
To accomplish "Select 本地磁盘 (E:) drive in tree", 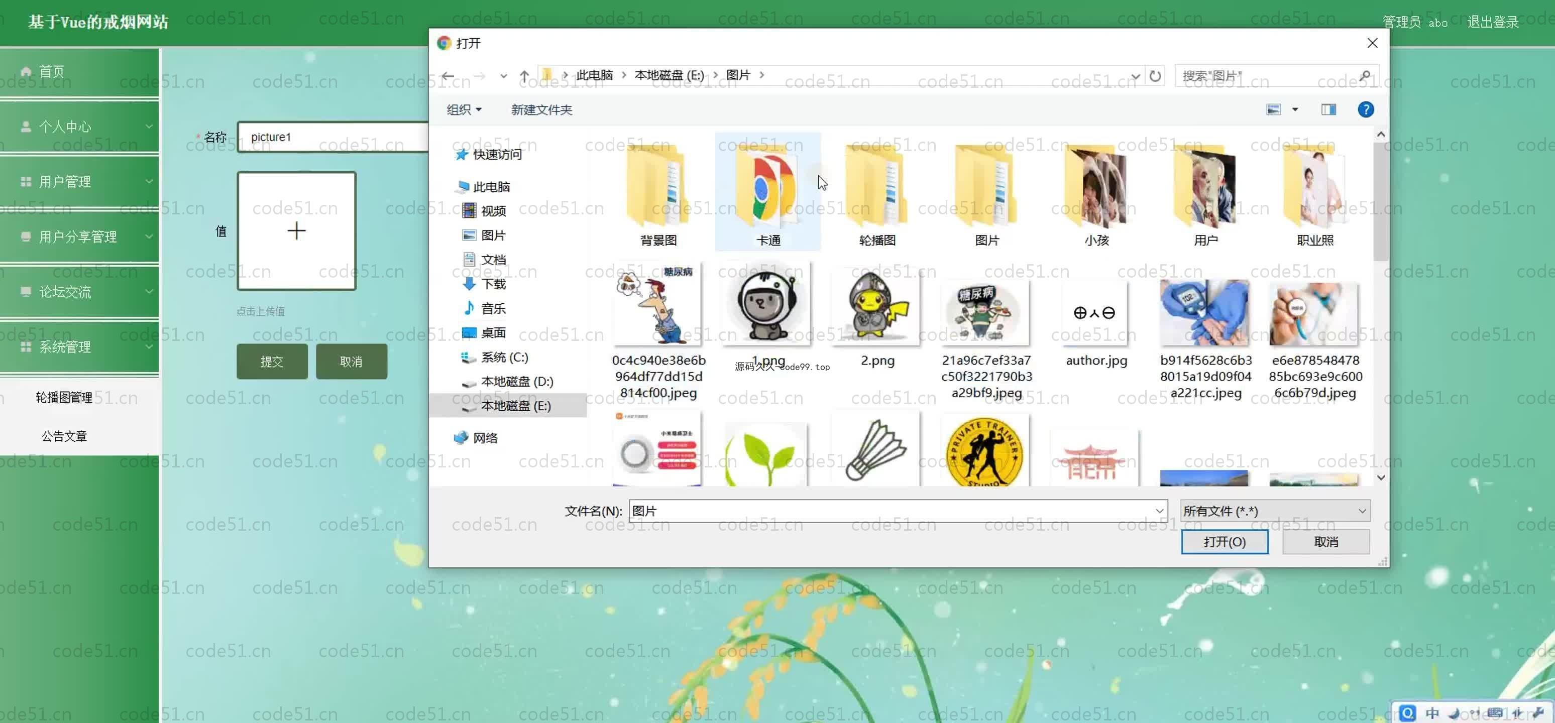I will click(x=508, y=406).
